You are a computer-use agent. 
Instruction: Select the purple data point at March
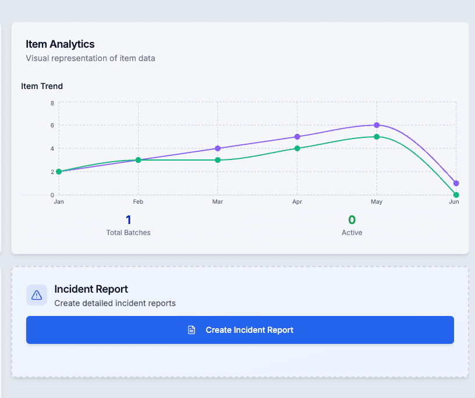click(218, 148)
